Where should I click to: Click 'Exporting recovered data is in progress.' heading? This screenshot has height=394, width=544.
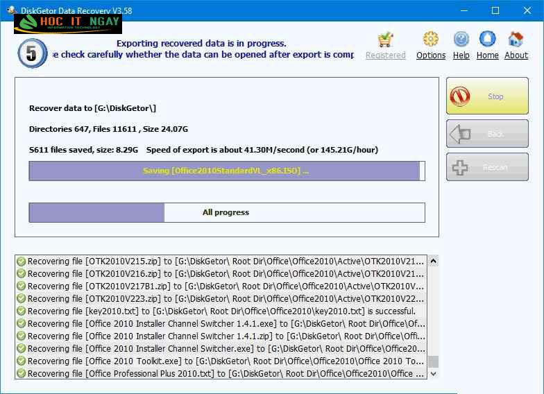click(x=201, y=43)
